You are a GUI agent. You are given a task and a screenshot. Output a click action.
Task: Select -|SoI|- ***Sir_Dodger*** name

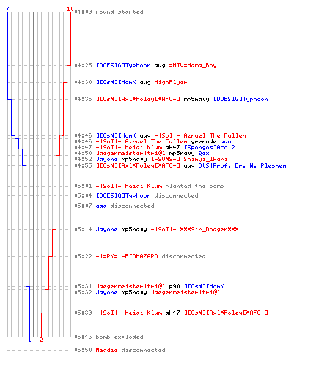[194, 229]
